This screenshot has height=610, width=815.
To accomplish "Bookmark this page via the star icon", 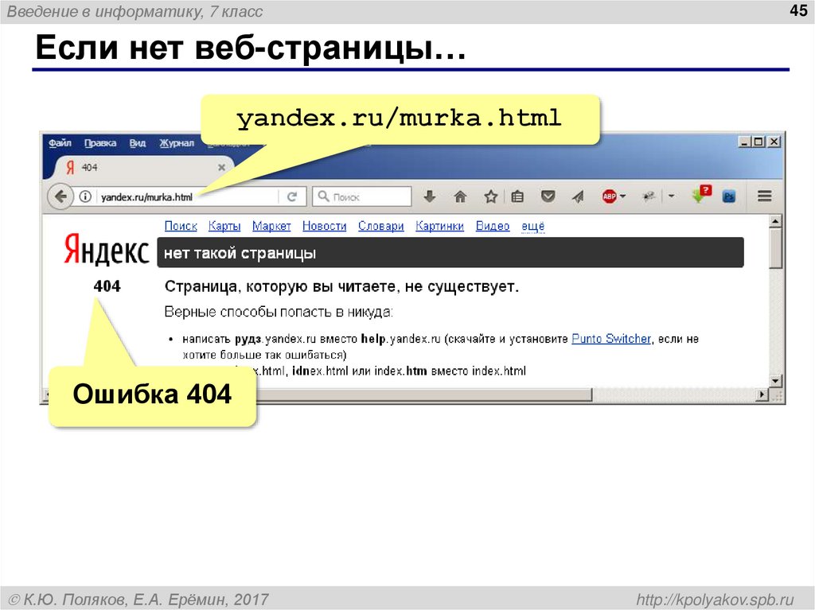I will pos(490,195).
